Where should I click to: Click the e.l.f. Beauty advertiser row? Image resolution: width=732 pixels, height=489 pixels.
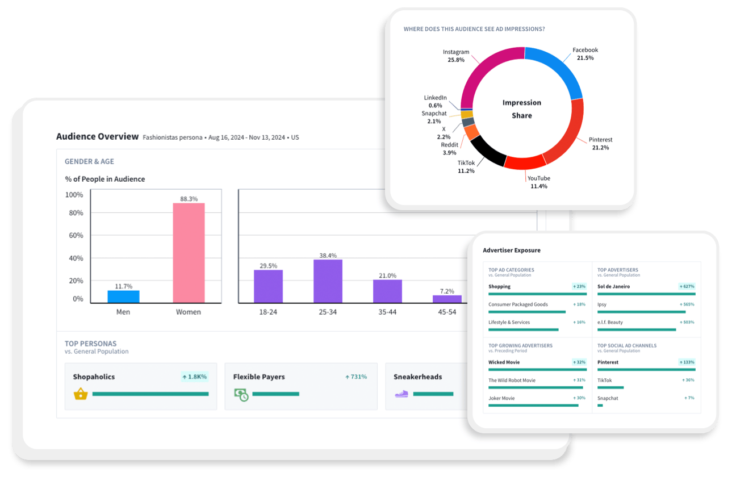click(x=646, y=325)
